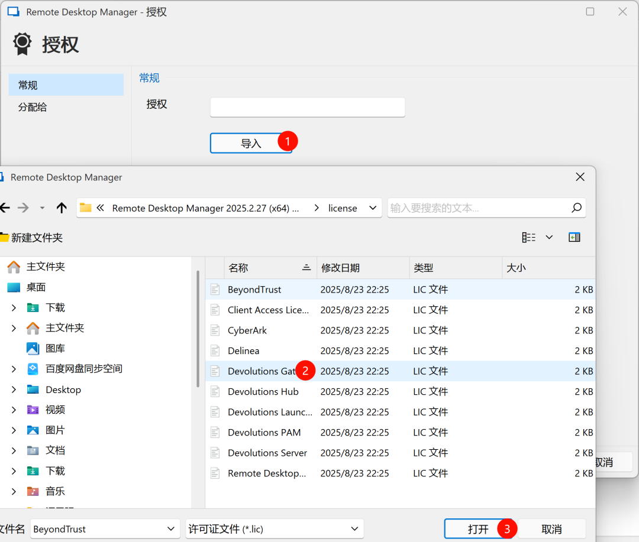Go up one folder level
Screen dimensions: 639x542
62,208
